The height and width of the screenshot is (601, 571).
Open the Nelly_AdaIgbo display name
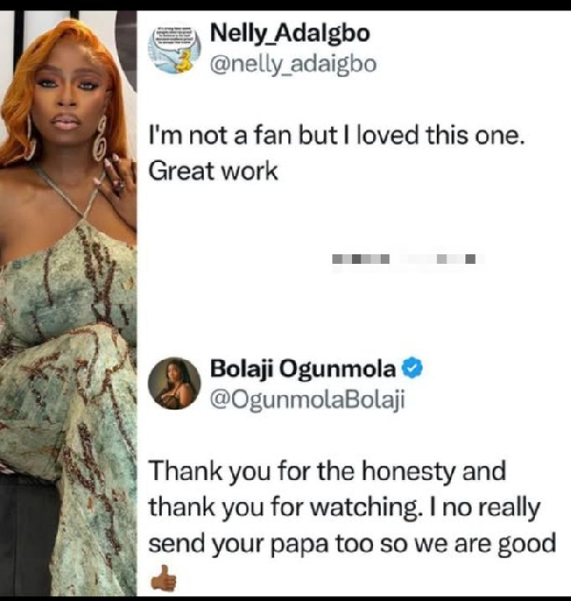coord(290,33)
